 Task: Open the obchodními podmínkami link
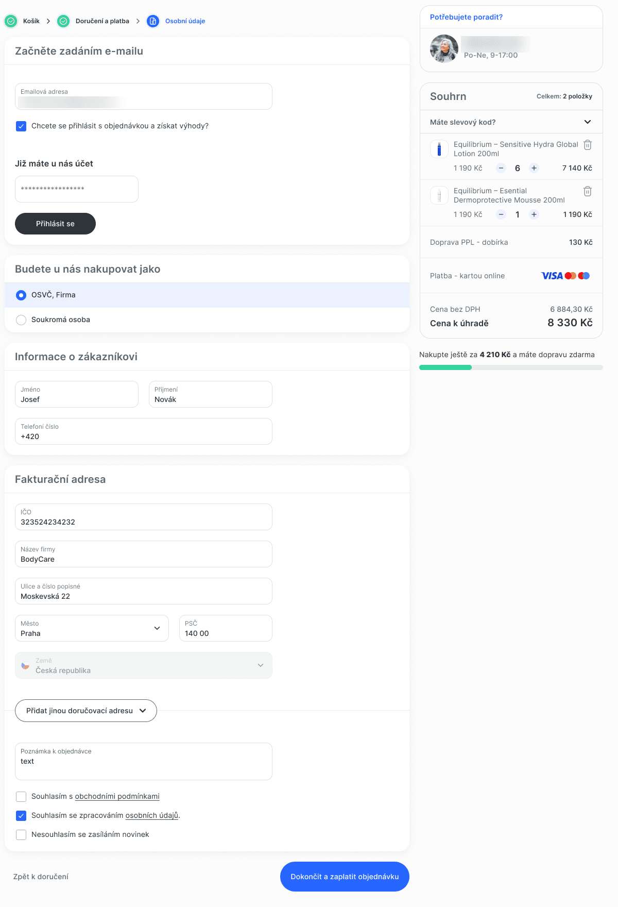[x=117, y=797]
